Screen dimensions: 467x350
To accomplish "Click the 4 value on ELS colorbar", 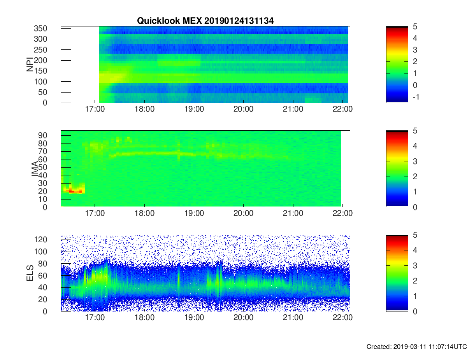I will [x=415, y=250].
